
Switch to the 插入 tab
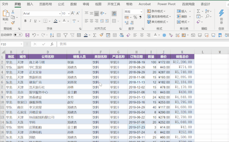30,4
